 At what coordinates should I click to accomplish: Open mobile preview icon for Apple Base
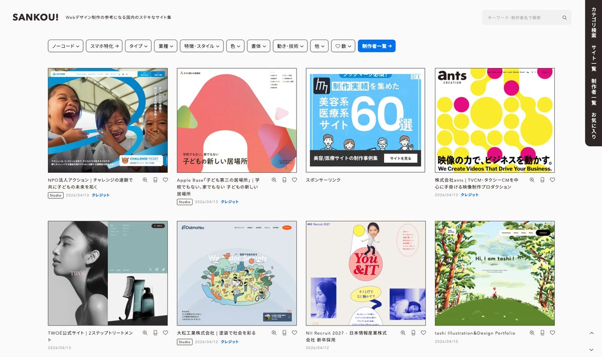tap(284, 180)
